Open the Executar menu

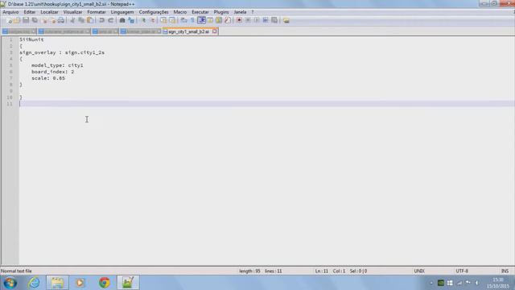200,12
